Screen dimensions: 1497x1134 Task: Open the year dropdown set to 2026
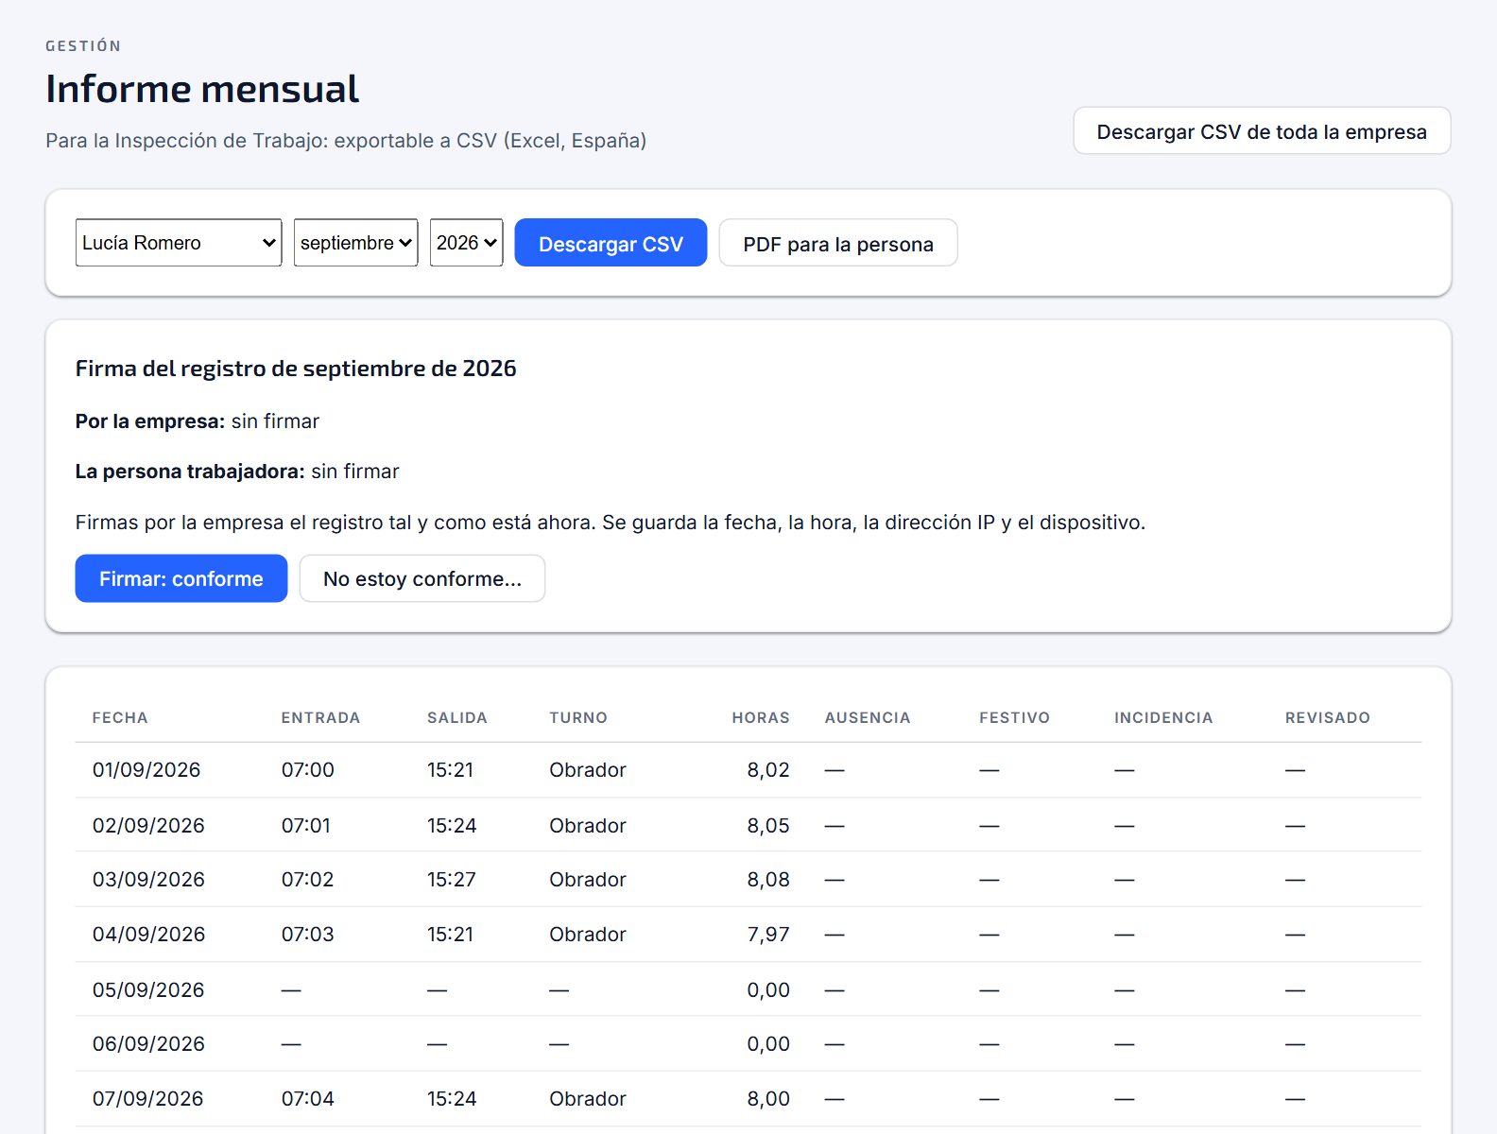coord(466,243)
